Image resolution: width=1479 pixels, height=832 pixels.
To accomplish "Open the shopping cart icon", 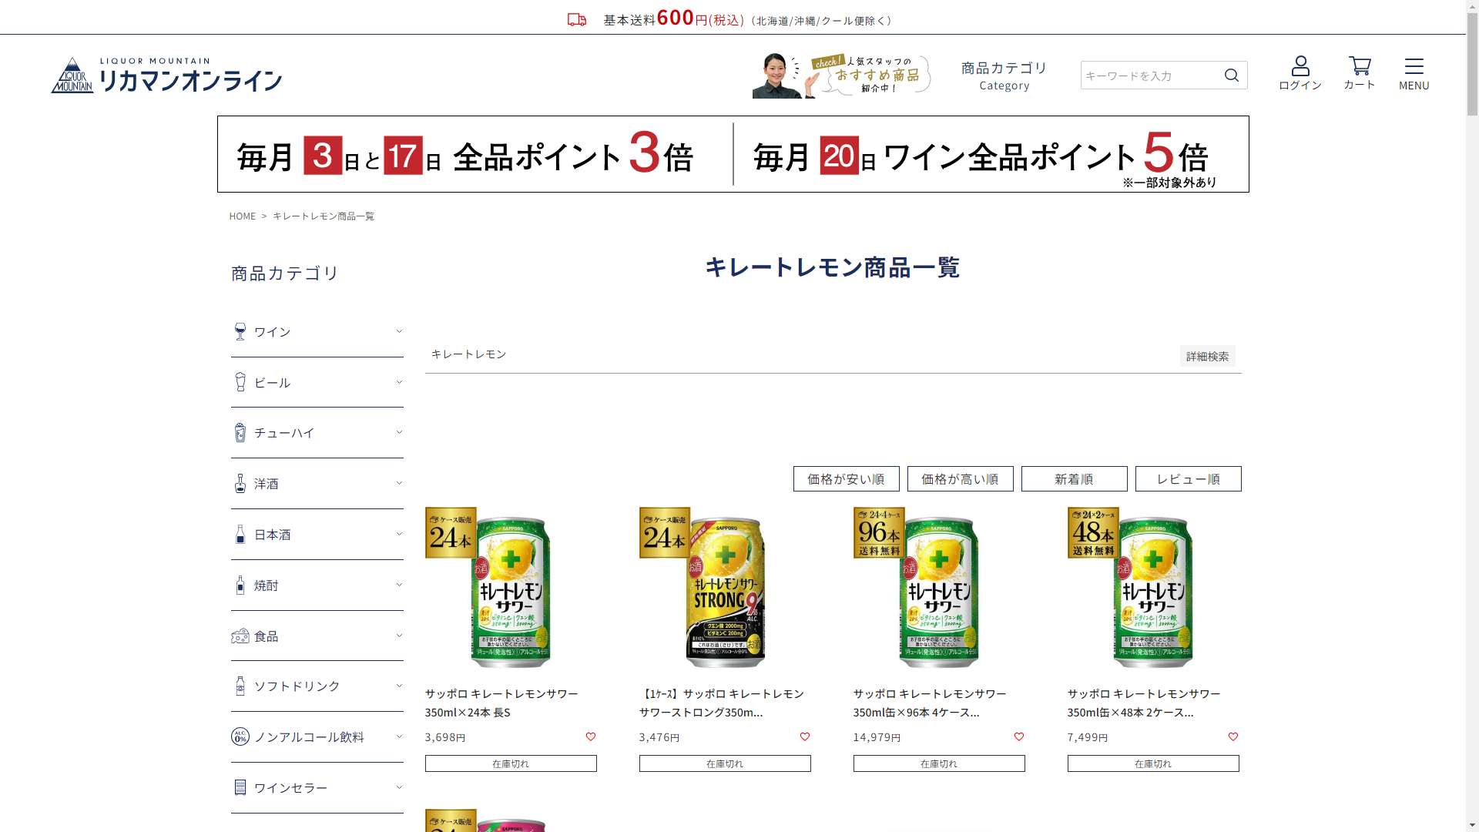I will click(1360, 66).
